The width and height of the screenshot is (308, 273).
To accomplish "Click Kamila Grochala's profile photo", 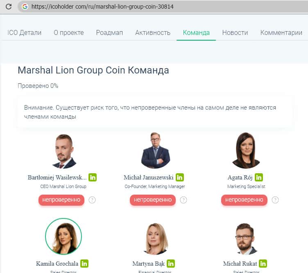I will tap(63, 236).
